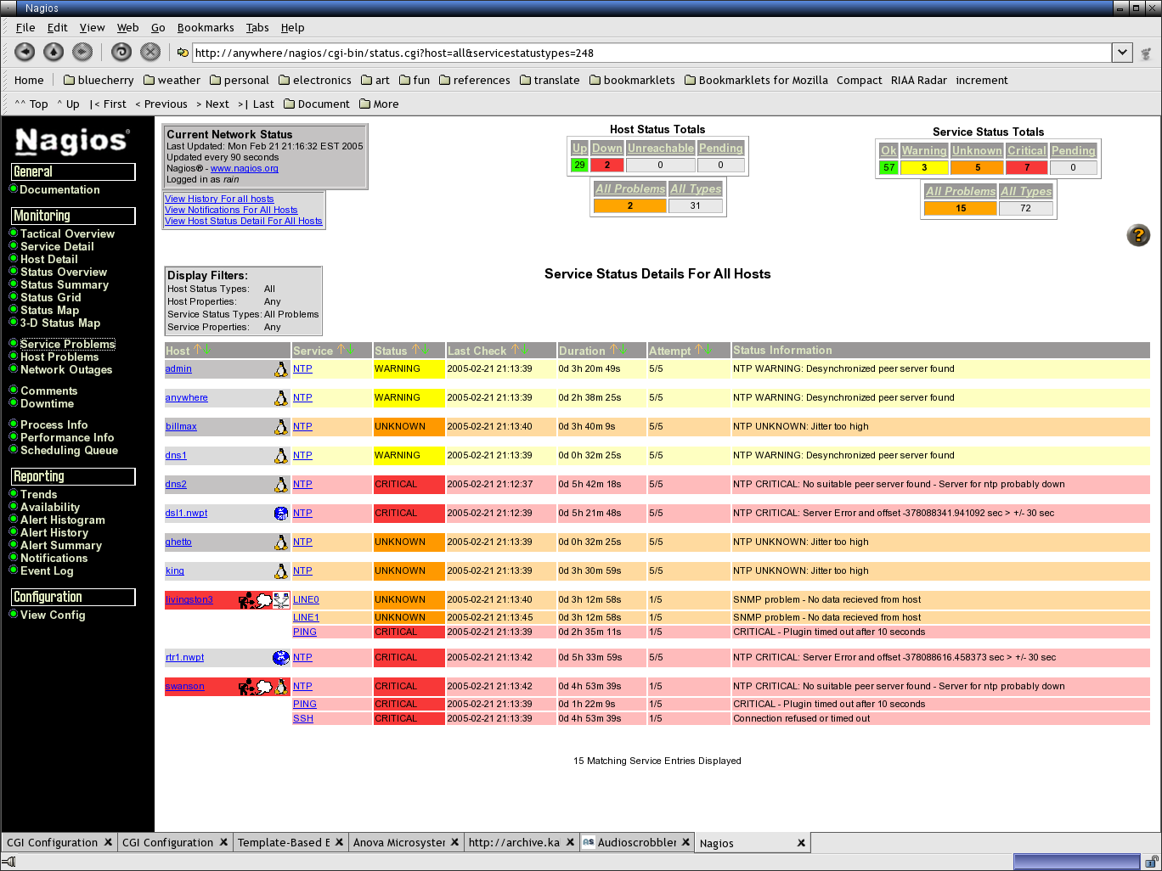Click View History For all hosts

pos(219,199)
